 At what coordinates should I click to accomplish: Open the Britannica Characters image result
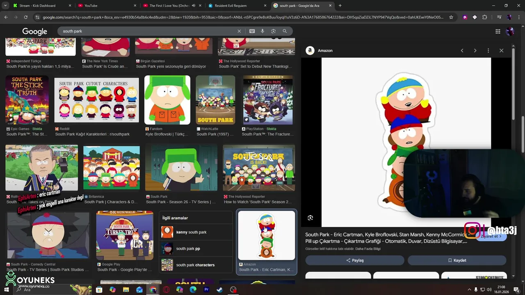[112, 168]
